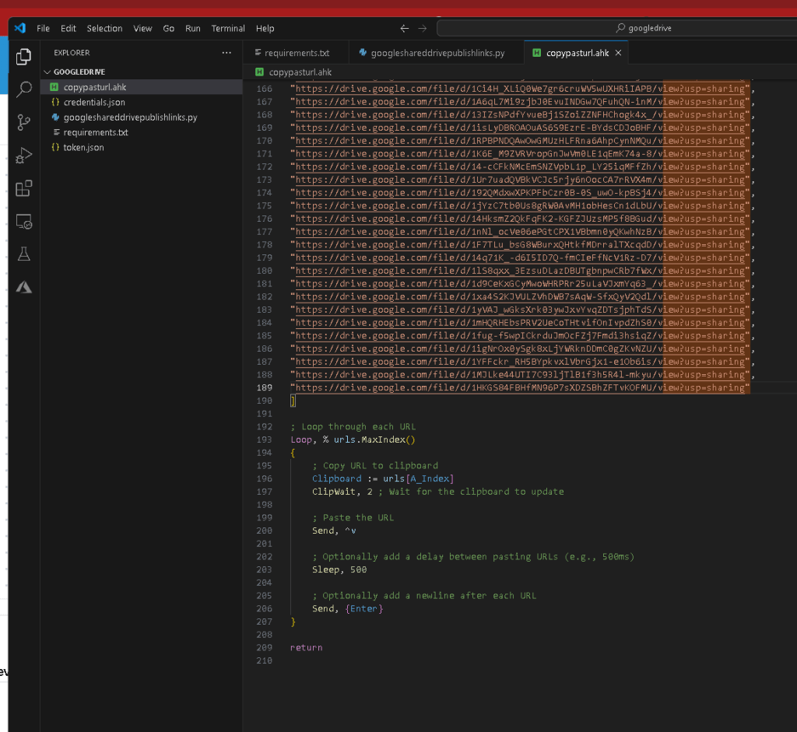Click the closing bracket on line 190
The image size is (797, 732).
(x=293, y=401)
